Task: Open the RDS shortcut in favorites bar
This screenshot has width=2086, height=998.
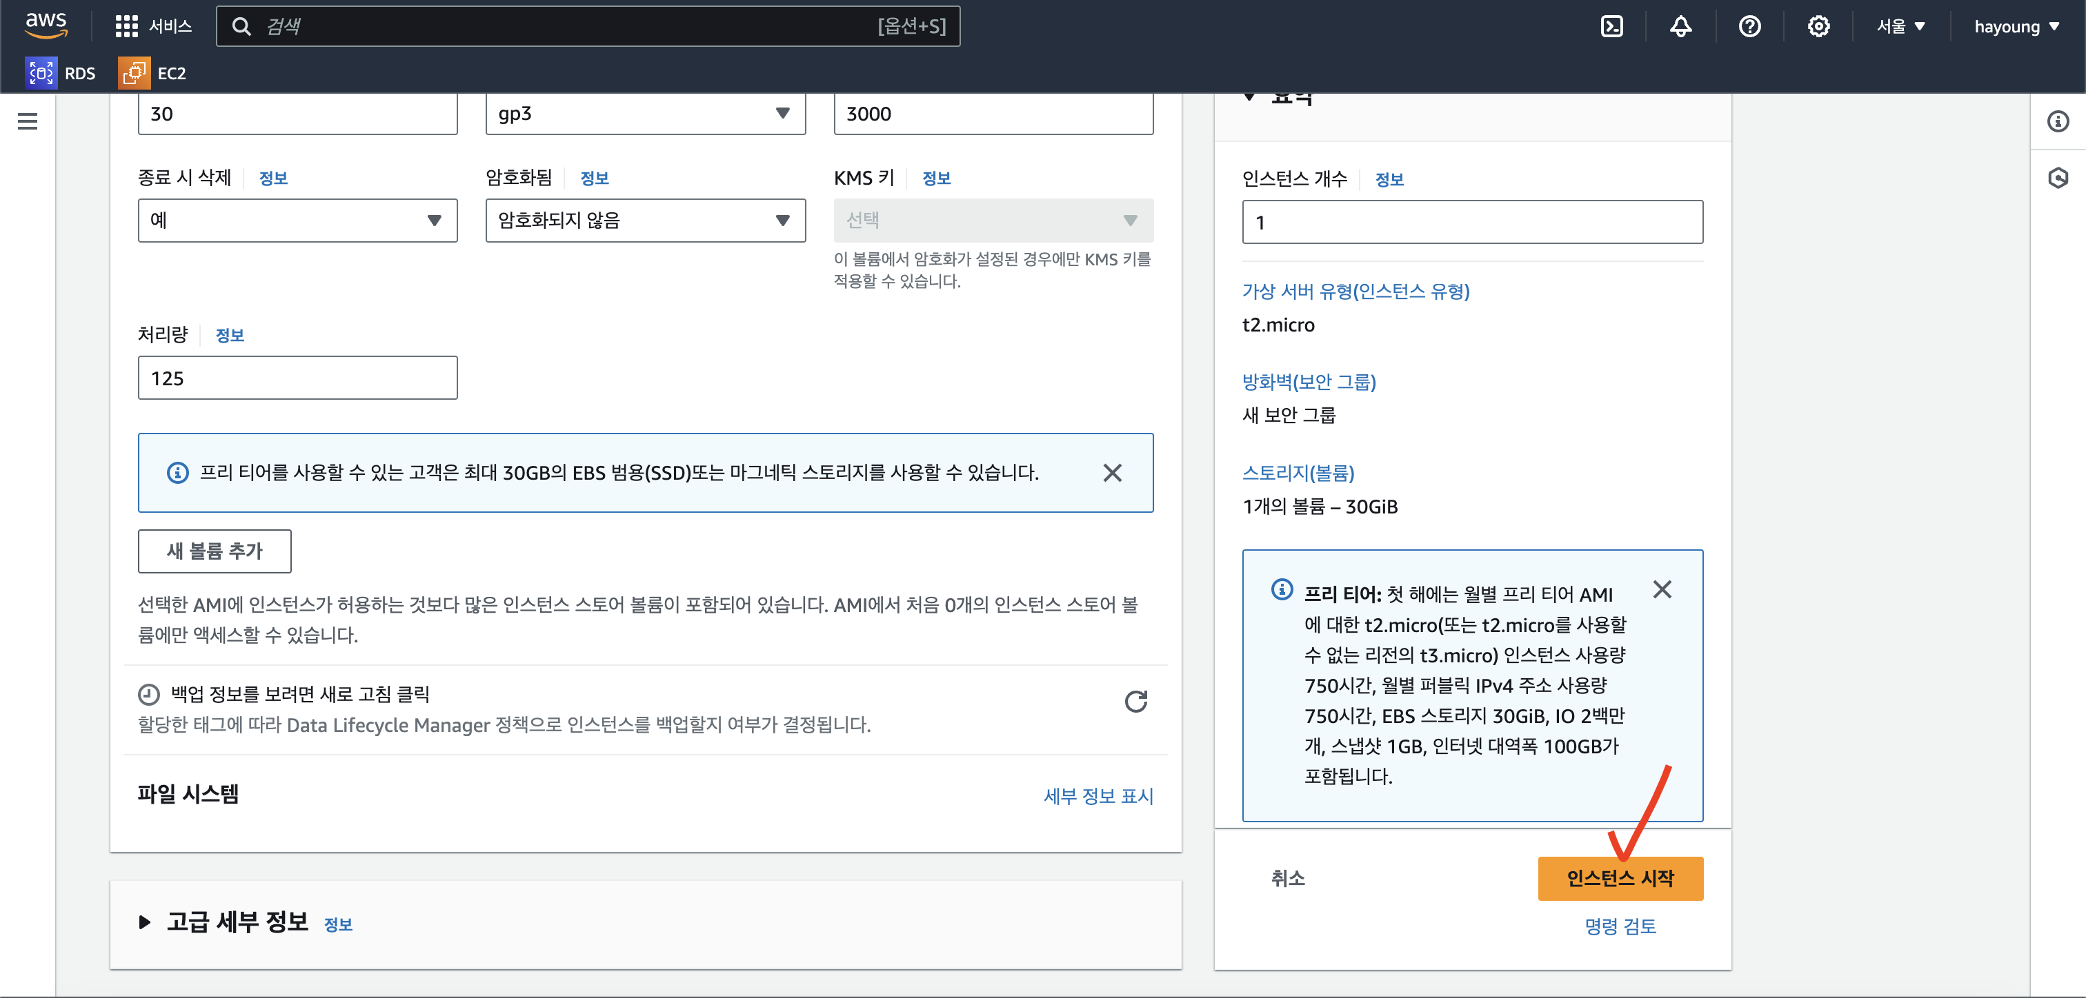Action: [61, 73]
